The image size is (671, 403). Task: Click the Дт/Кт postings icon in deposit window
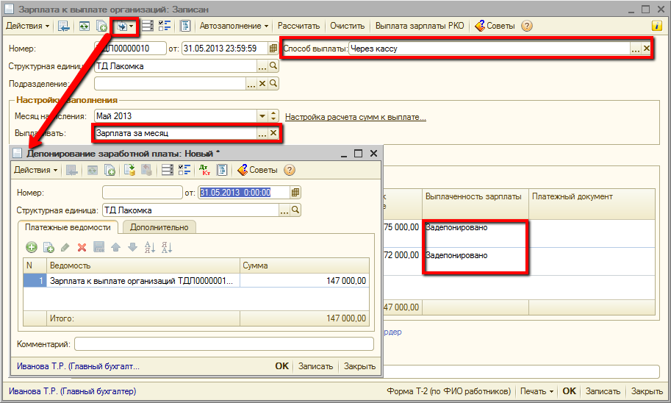(x=204, y=170)
